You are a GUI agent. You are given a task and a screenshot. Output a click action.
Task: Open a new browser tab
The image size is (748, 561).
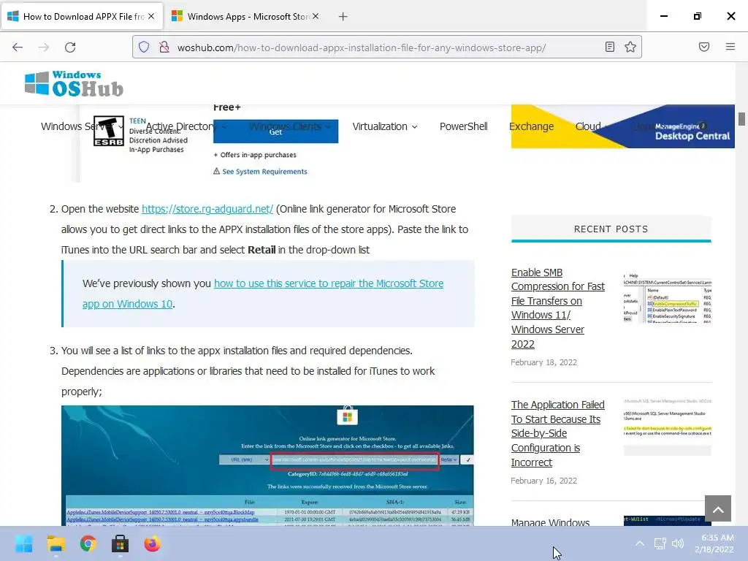pos(343,17)
